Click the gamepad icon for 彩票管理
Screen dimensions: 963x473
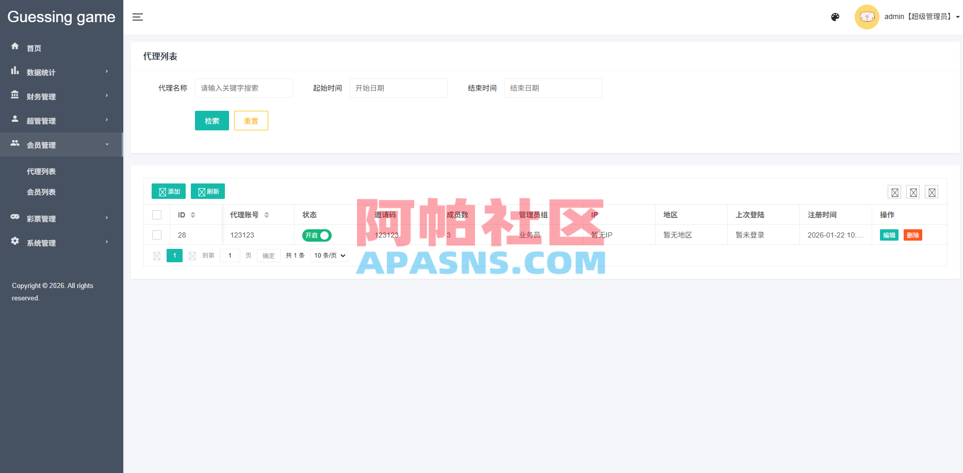[15, 217]
